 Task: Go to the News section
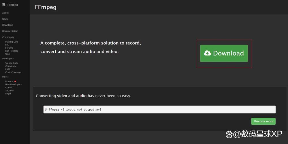point(5,19)
